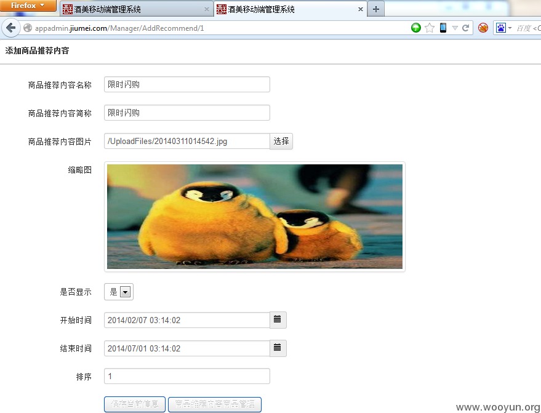Viewport: 541px width, 413px height.
Task: Click the 商品推荐内容图片 label
Action: 60,142
